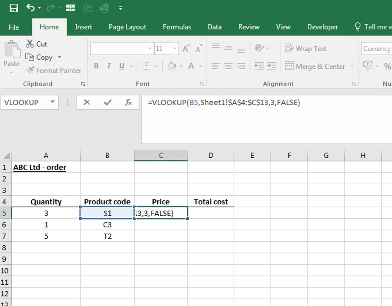The height and width of the screenshot is (306, 392).
Task: Open the Undo history dropdown arrow
Action: point(40,8)
